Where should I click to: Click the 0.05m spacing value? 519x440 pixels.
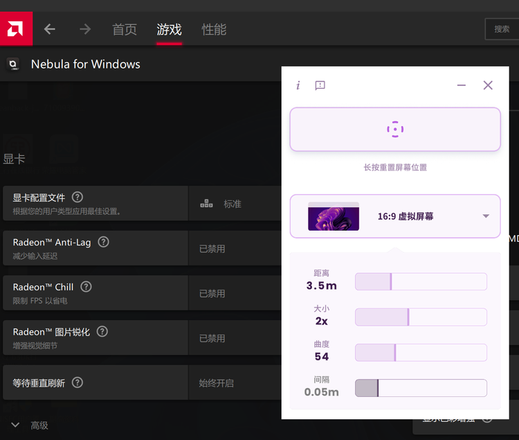(x=321, y=392)
